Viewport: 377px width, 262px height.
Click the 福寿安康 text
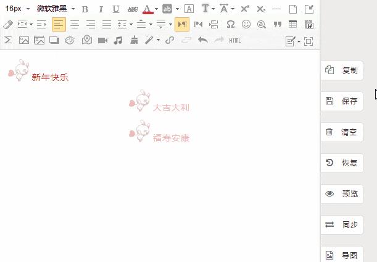click(171, 138)
